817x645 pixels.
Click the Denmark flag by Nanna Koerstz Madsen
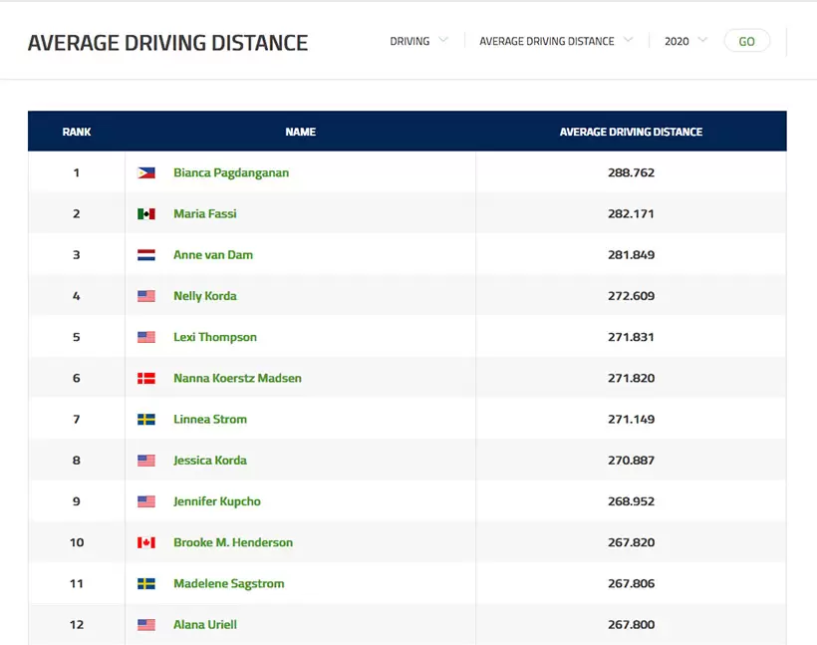tap(146, 379)
